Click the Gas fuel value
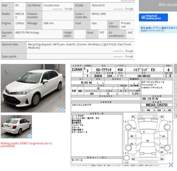 coord(94,23)
